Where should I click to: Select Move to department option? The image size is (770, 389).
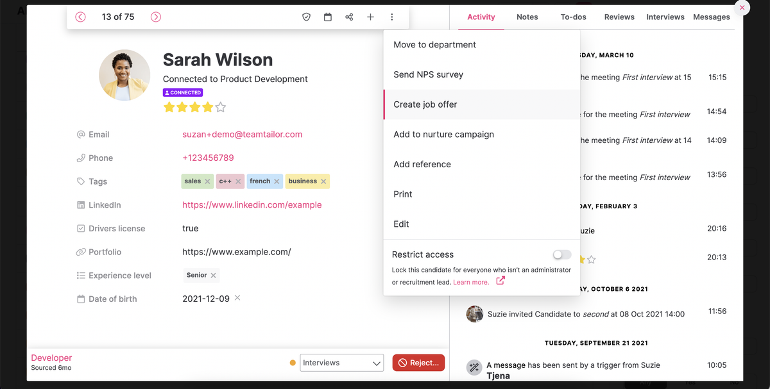[x=434, y=45]
